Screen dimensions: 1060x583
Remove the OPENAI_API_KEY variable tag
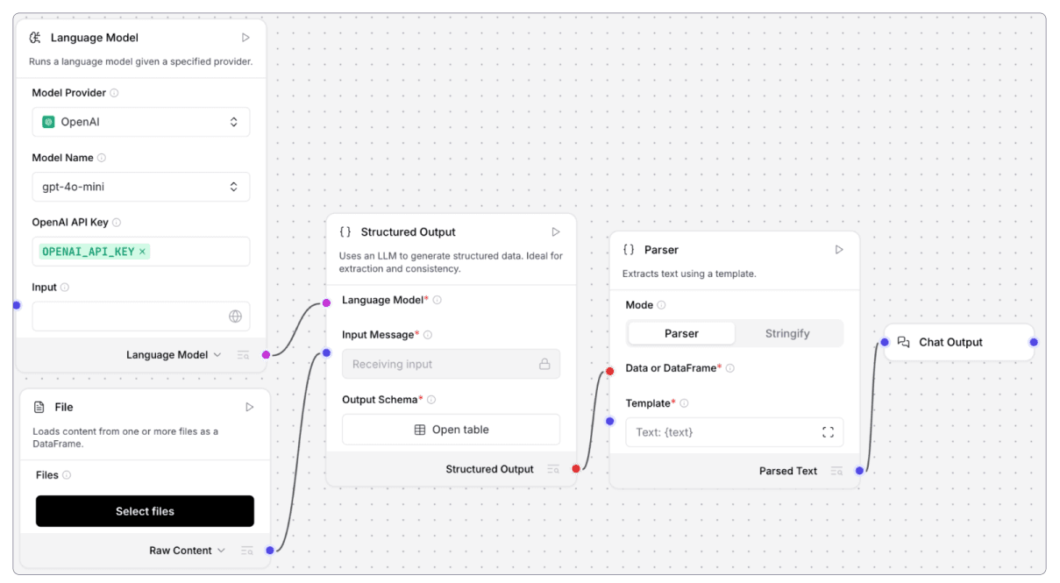tap(143, 252)
